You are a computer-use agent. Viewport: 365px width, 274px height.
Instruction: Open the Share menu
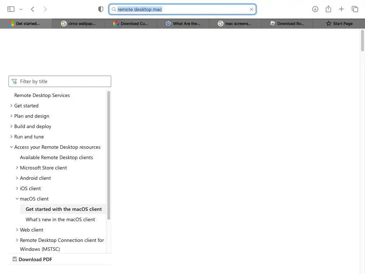pos(328,9)
